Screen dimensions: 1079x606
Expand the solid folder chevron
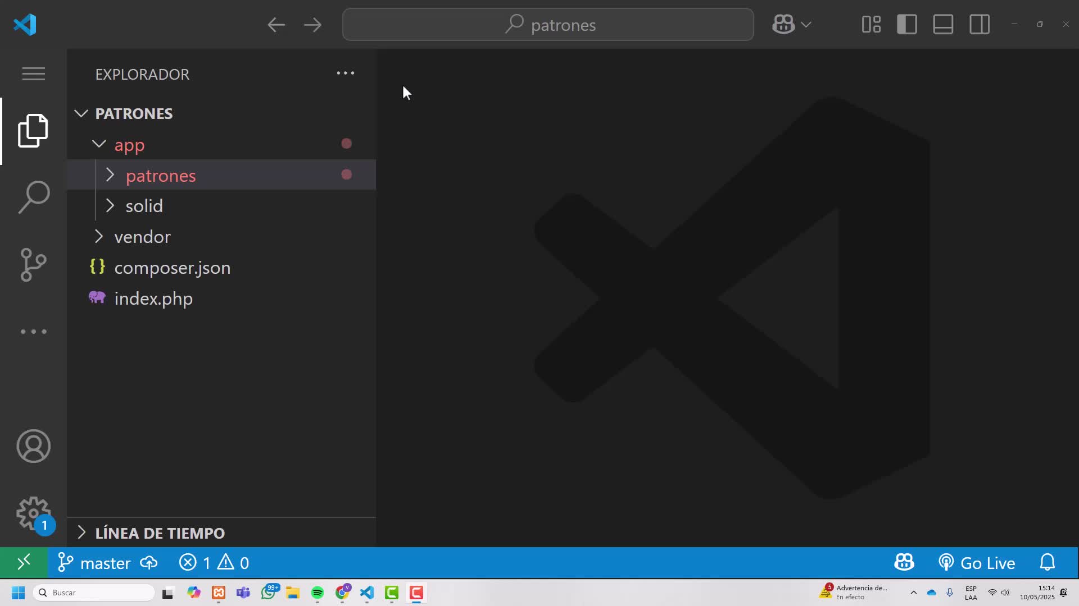(x=110, y=206)
